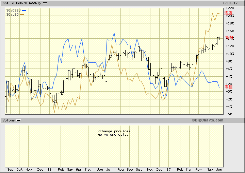
Task: Click the +22% label on the y-axis
Action: pyautogui.click(x=230, y=8)
